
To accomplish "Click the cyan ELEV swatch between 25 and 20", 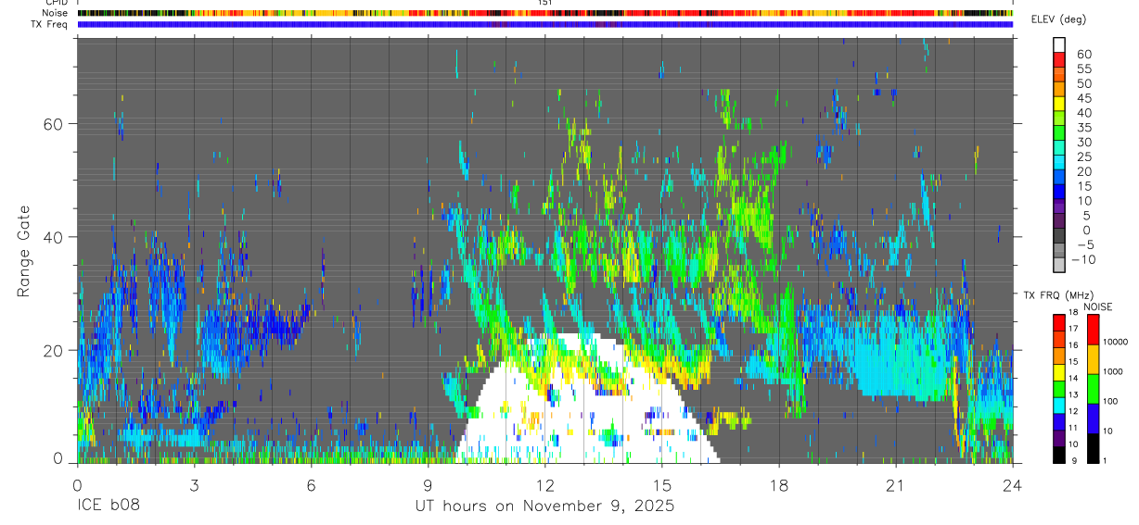I will (1058, 162).
